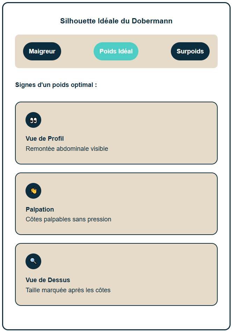Click the Vue de Dessus heading
Image resolution: width=232 pixels, height=331 pixels.
point(48,280)
